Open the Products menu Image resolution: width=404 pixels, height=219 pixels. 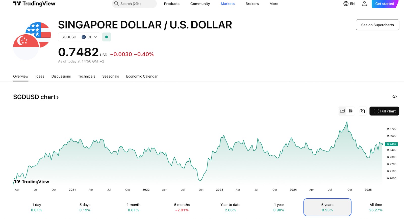click(x=172, y=4)
